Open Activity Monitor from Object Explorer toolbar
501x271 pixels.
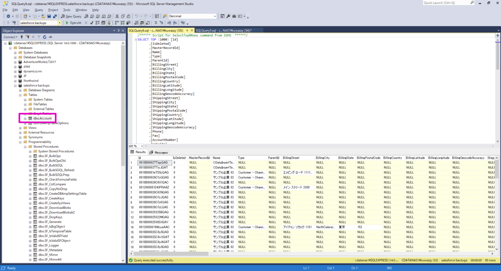[51, 37]
